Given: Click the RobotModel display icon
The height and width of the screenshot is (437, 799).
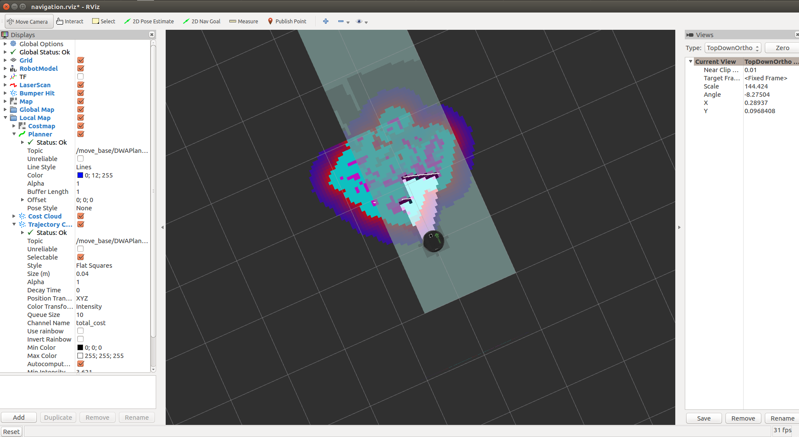Looking at the screenshot, I should click(x=13, y=68).
